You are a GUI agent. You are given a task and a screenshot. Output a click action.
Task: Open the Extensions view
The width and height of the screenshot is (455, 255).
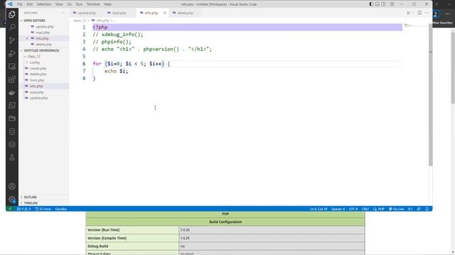[x=12, y=79]
